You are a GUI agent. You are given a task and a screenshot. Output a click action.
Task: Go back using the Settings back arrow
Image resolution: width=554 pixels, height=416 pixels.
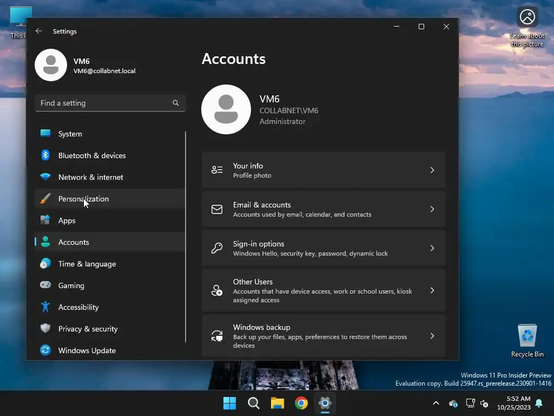coord(39,31)
